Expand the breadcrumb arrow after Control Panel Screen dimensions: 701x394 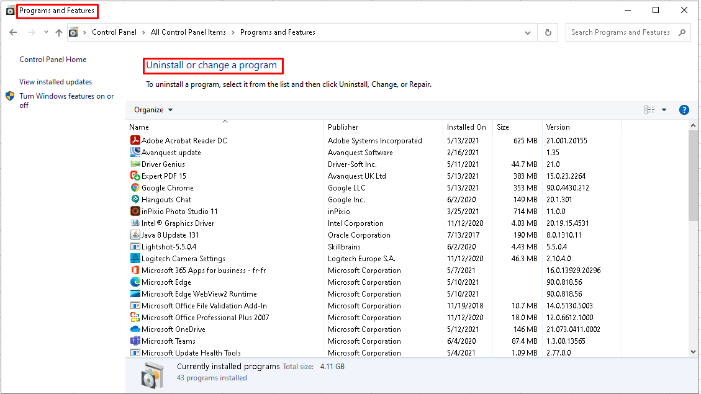143,32
